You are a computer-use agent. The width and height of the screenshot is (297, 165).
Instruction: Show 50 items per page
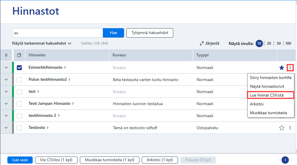pyautogui.click(x=279, y=43)
